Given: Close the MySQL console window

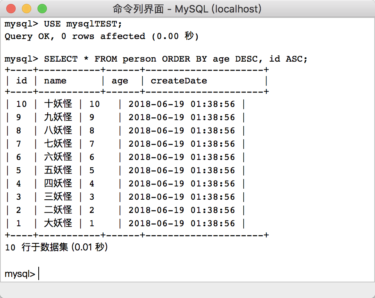Looking at the screenshot, I should click(11, 9).
